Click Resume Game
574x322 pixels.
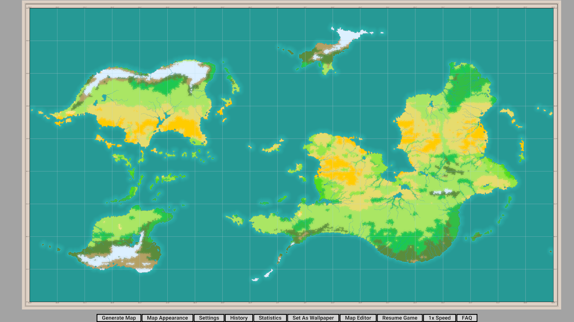click(400, 318)
